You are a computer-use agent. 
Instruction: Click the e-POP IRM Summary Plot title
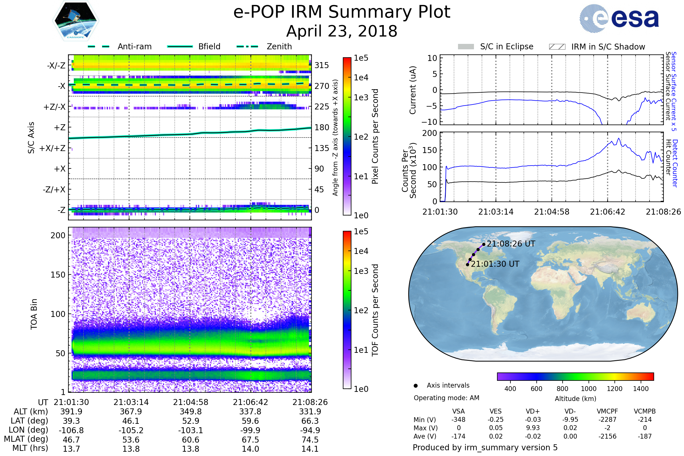coord(342,12)
